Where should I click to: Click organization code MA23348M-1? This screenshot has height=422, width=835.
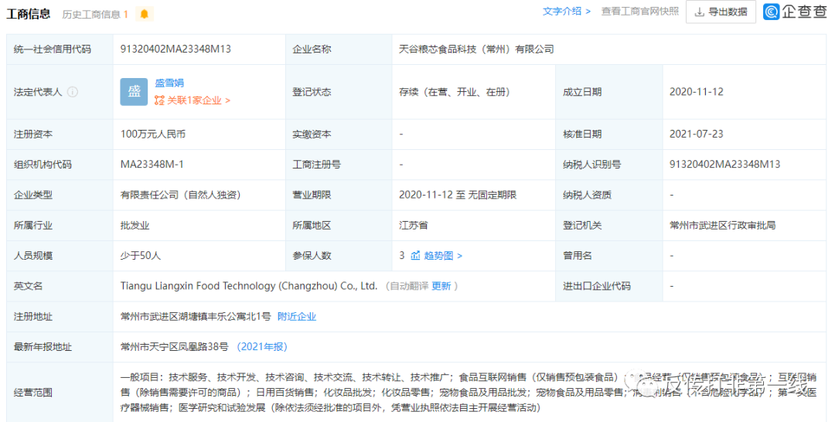[152, 165]
